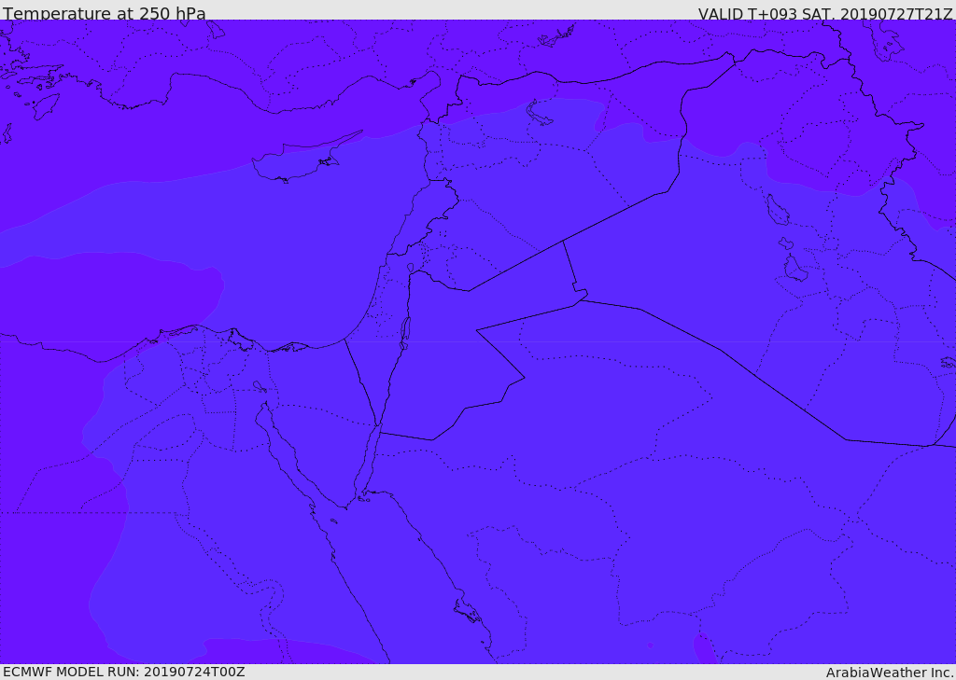Click the "ArabiaWeather Inc" credit text

coord(890,673)
